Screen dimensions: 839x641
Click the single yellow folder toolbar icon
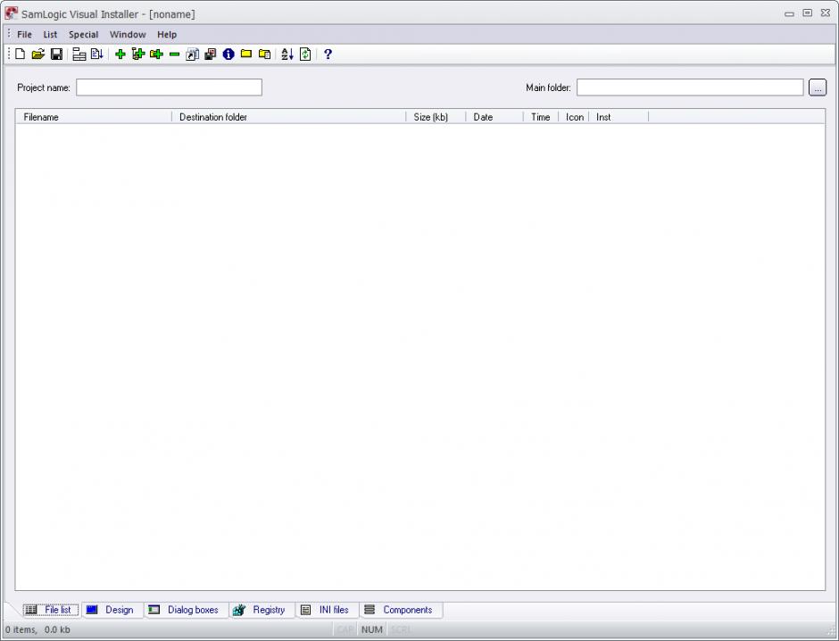coord(246,54)
